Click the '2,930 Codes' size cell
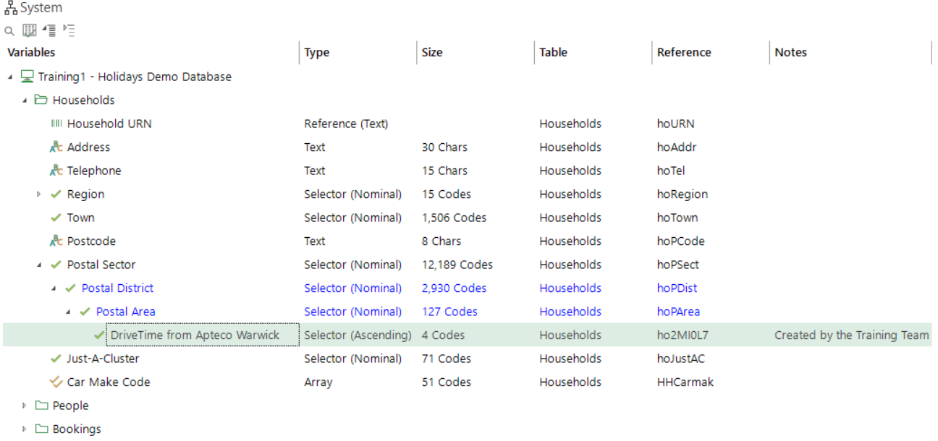The image size is (938, 441). 454,288
